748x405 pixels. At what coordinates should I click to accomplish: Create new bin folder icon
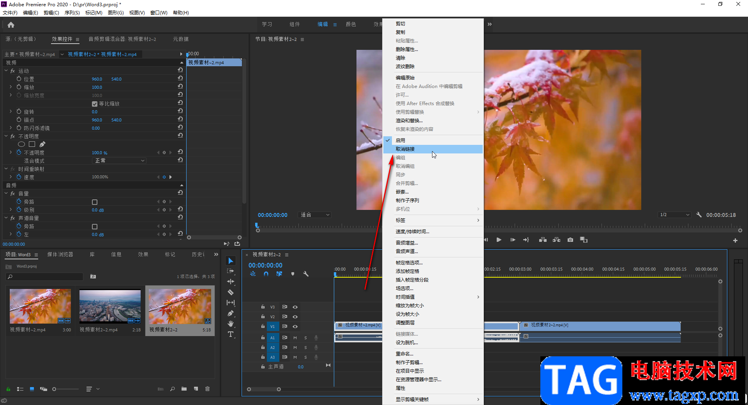click(184, 389)
